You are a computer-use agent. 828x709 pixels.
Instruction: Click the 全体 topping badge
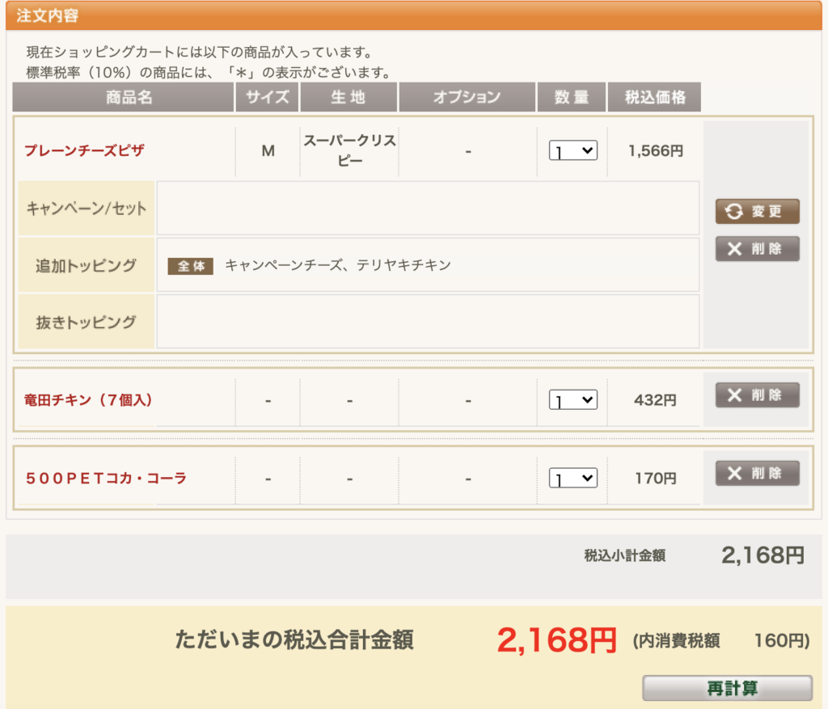[x=191, y=265]
